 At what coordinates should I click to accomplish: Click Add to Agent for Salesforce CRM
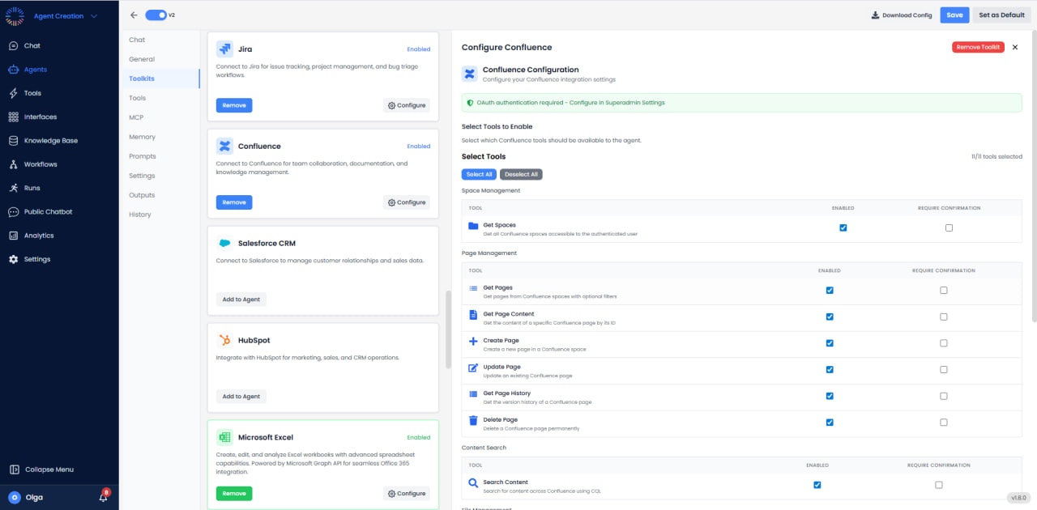point(241,299)
